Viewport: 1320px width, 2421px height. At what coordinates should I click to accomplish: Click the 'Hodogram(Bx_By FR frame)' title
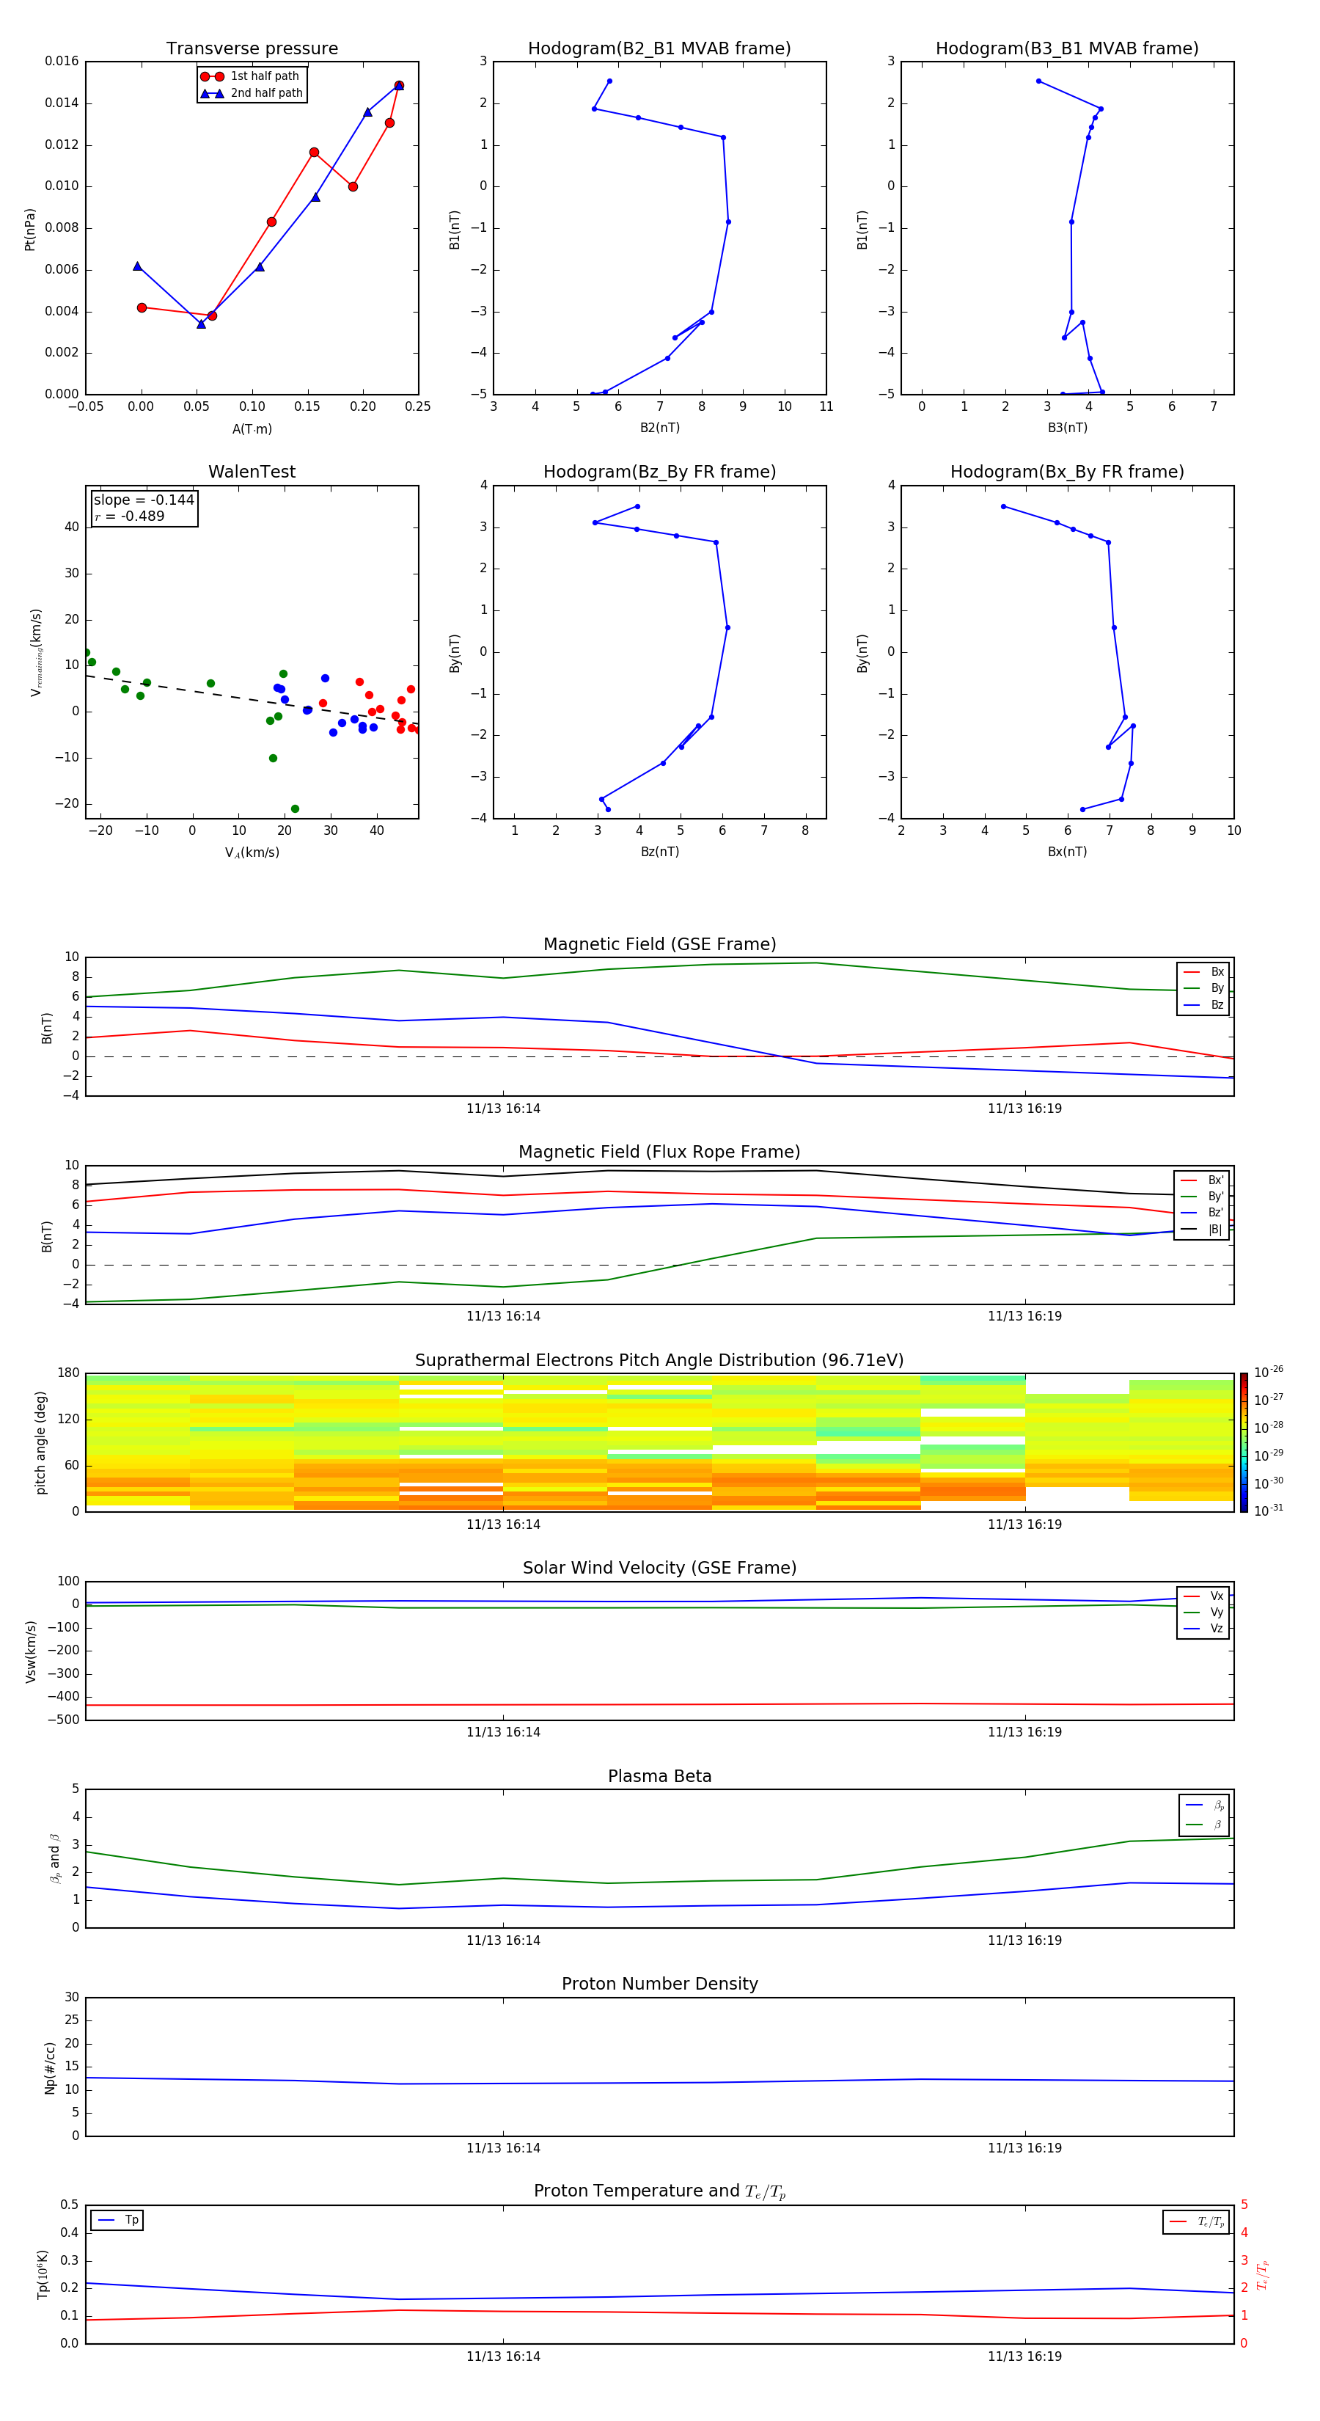click(1066, 472)
